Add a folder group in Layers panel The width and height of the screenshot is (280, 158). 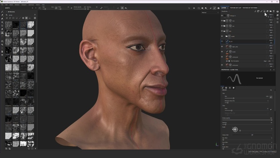[270, 11]
